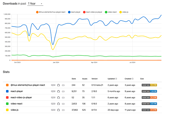Image resolution: width=169 pixels, height=116 pixels.
Task: Click blue swatch in react-player row
Action: tap(7, 91)
